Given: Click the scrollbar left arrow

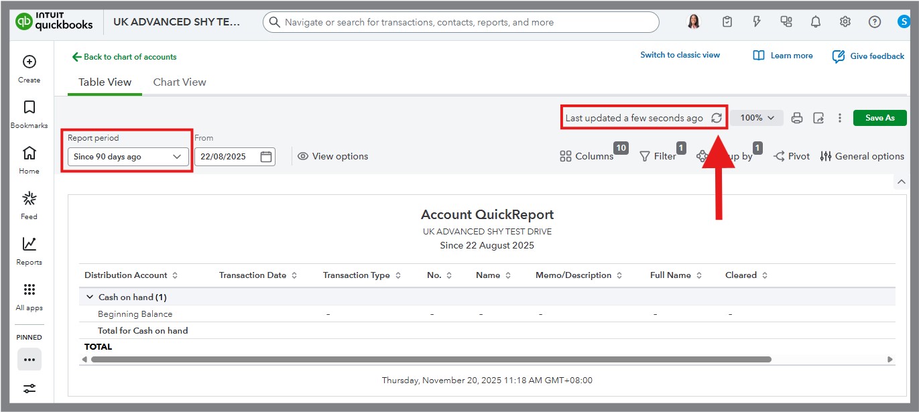Looking at the screenshot, I should point(84,360).
